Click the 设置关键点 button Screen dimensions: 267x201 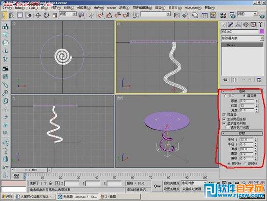(171, 189)
